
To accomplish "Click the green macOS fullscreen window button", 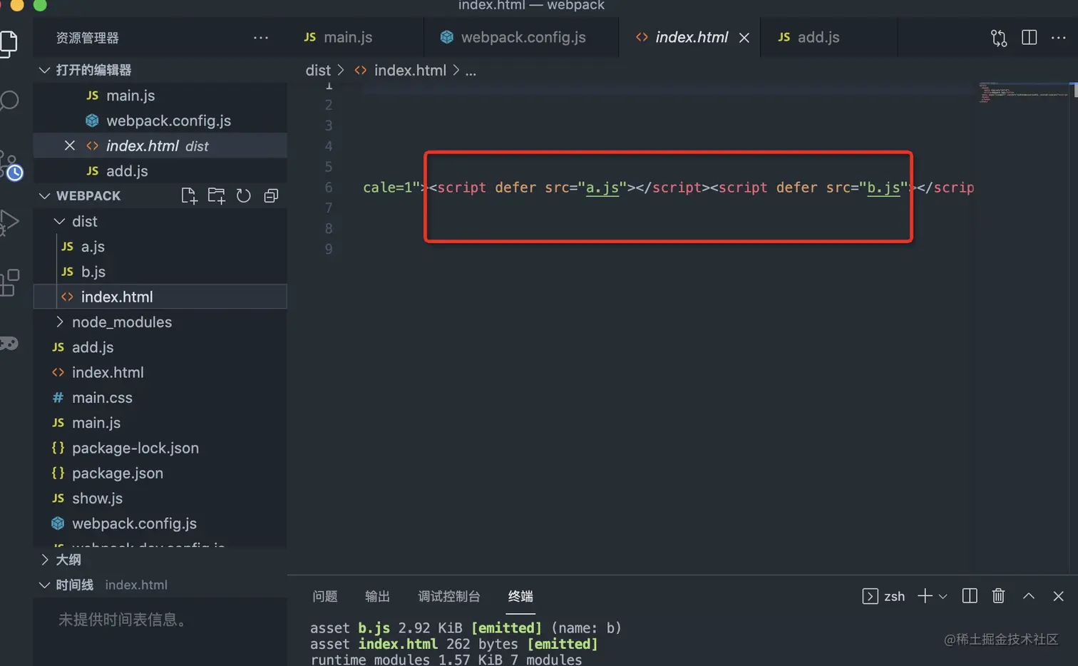I will (x=40, y=5).
